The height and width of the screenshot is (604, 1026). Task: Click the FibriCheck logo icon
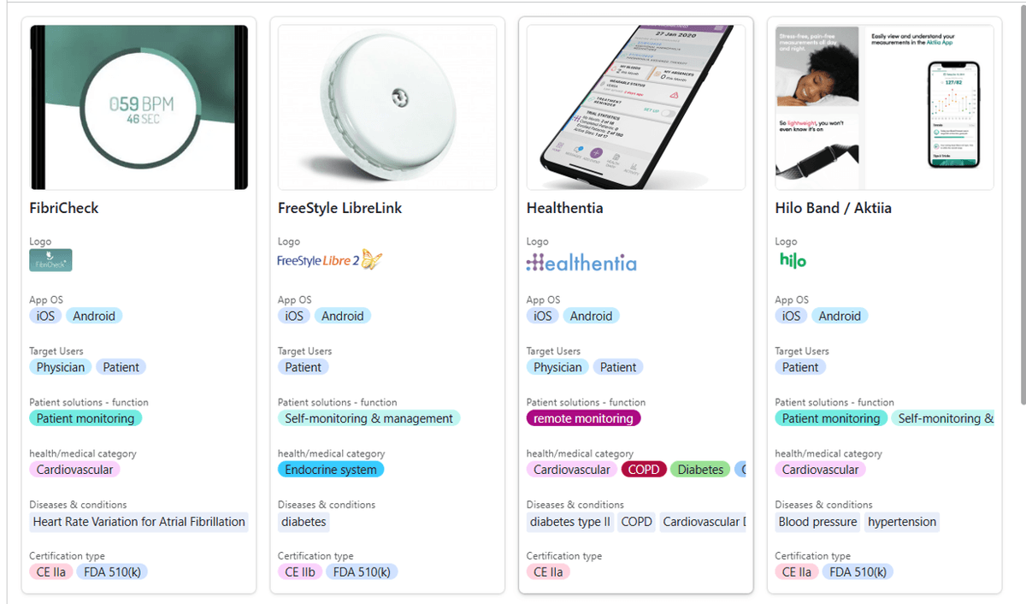point(50,260)
